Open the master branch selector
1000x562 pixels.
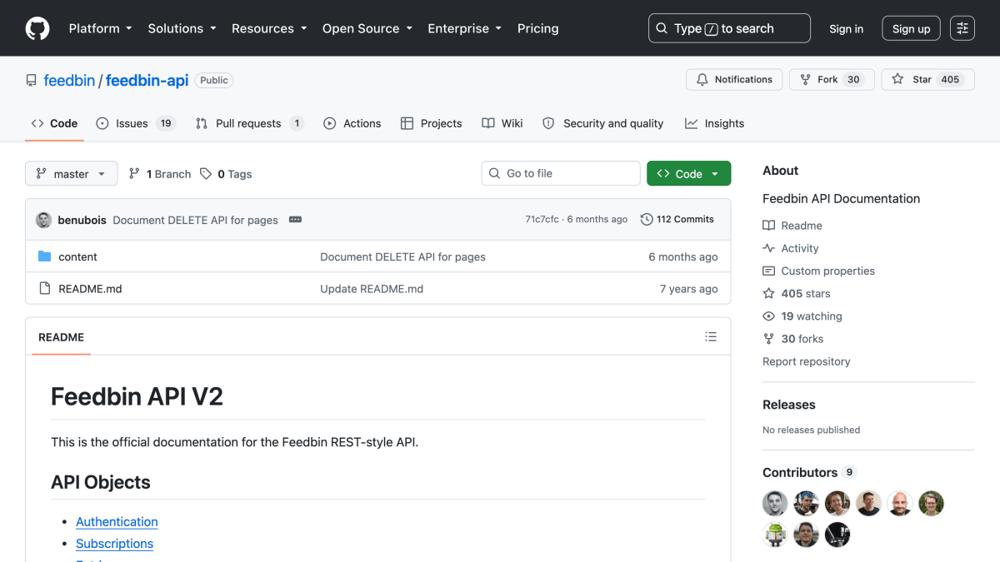tap(72, 174)
